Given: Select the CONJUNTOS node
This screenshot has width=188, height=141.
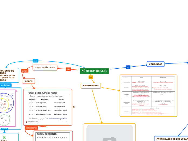Looking at the screenshot, I should 156,64.
